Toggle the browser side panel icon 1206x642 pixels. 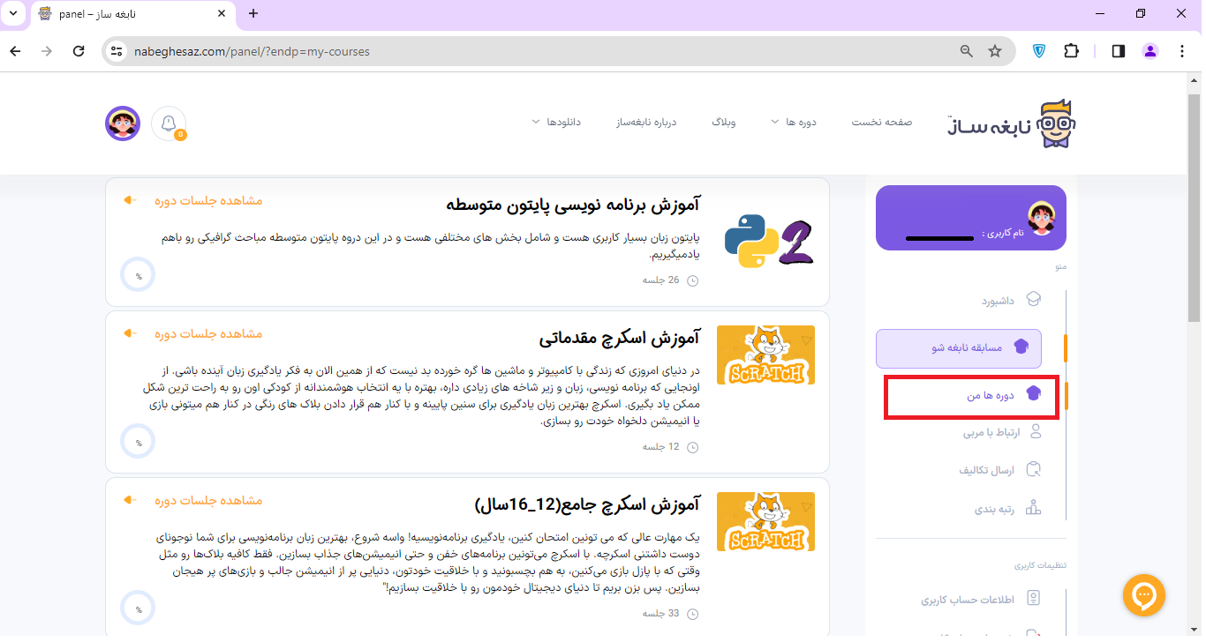(x=1118, y=51)
